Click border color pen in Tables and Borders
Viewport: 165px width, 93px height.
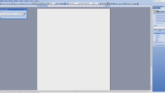tap(25, 14)
